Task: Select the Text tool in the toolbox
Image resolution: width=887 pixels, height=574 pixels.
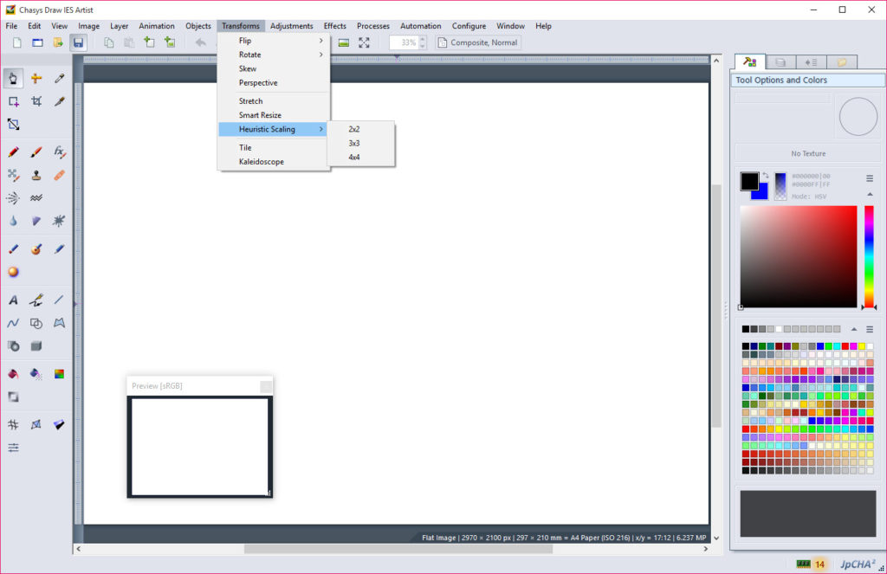Action: [14, 300]
